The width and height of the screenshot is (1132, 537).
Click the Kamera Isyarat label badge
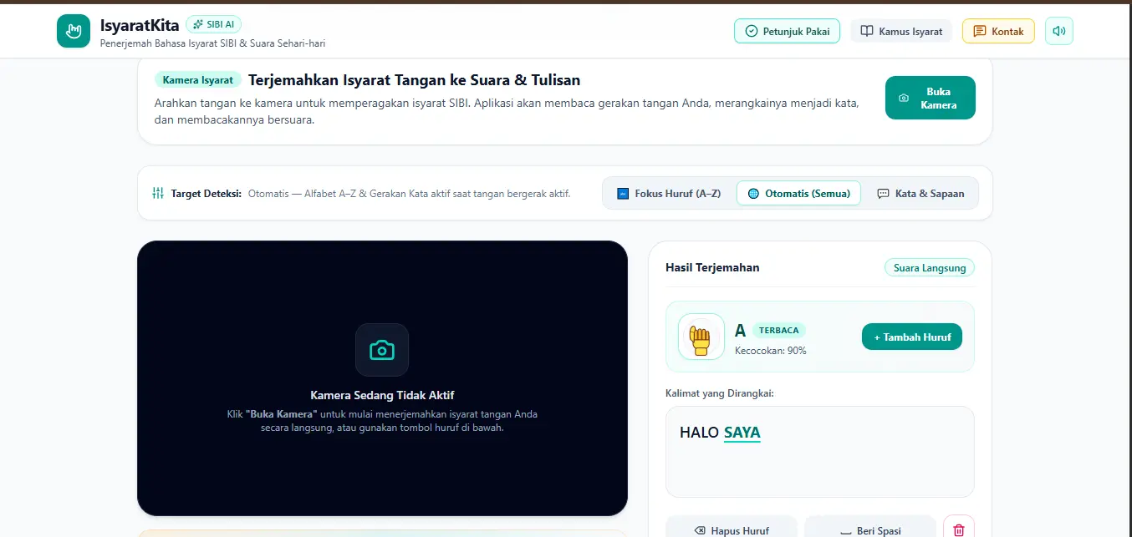pos(198,80)
